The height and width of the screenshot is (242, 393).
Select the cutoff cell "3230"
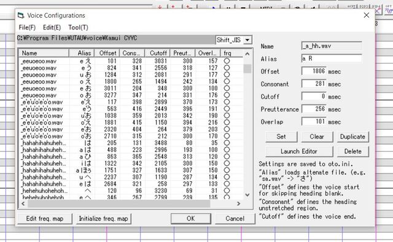coord(161,191)
